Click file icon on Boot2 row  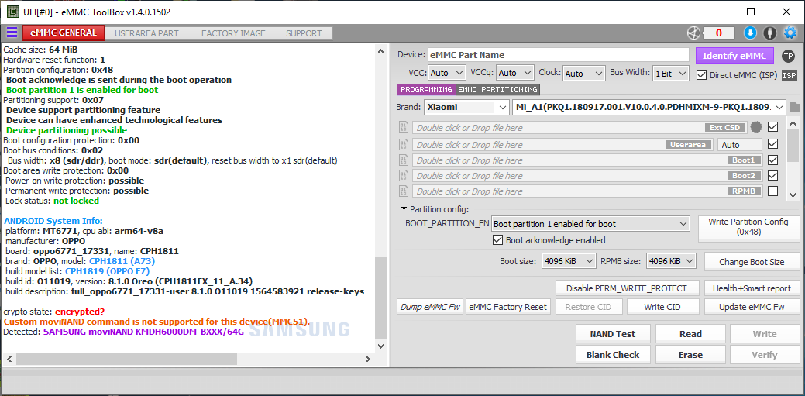pyautogui.click(x=403, y=176)
